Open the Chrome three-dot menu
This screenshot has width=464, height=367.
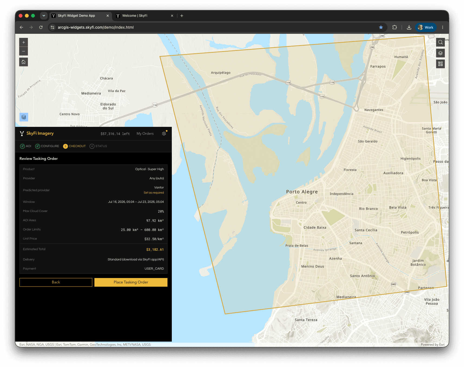coord(443,27)
